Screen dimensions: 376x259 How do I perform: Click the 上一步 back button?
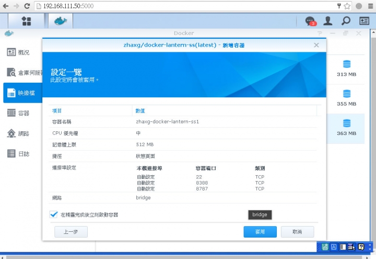pyautogui.click(x=71, y=232)
